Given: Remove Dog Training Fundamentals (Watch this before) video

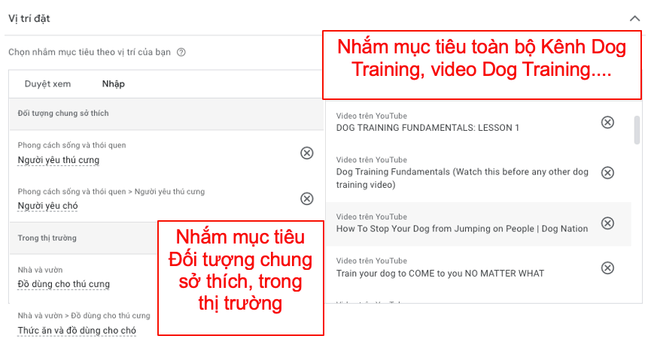Looking at the screenshot, I should tap(607, 173).
